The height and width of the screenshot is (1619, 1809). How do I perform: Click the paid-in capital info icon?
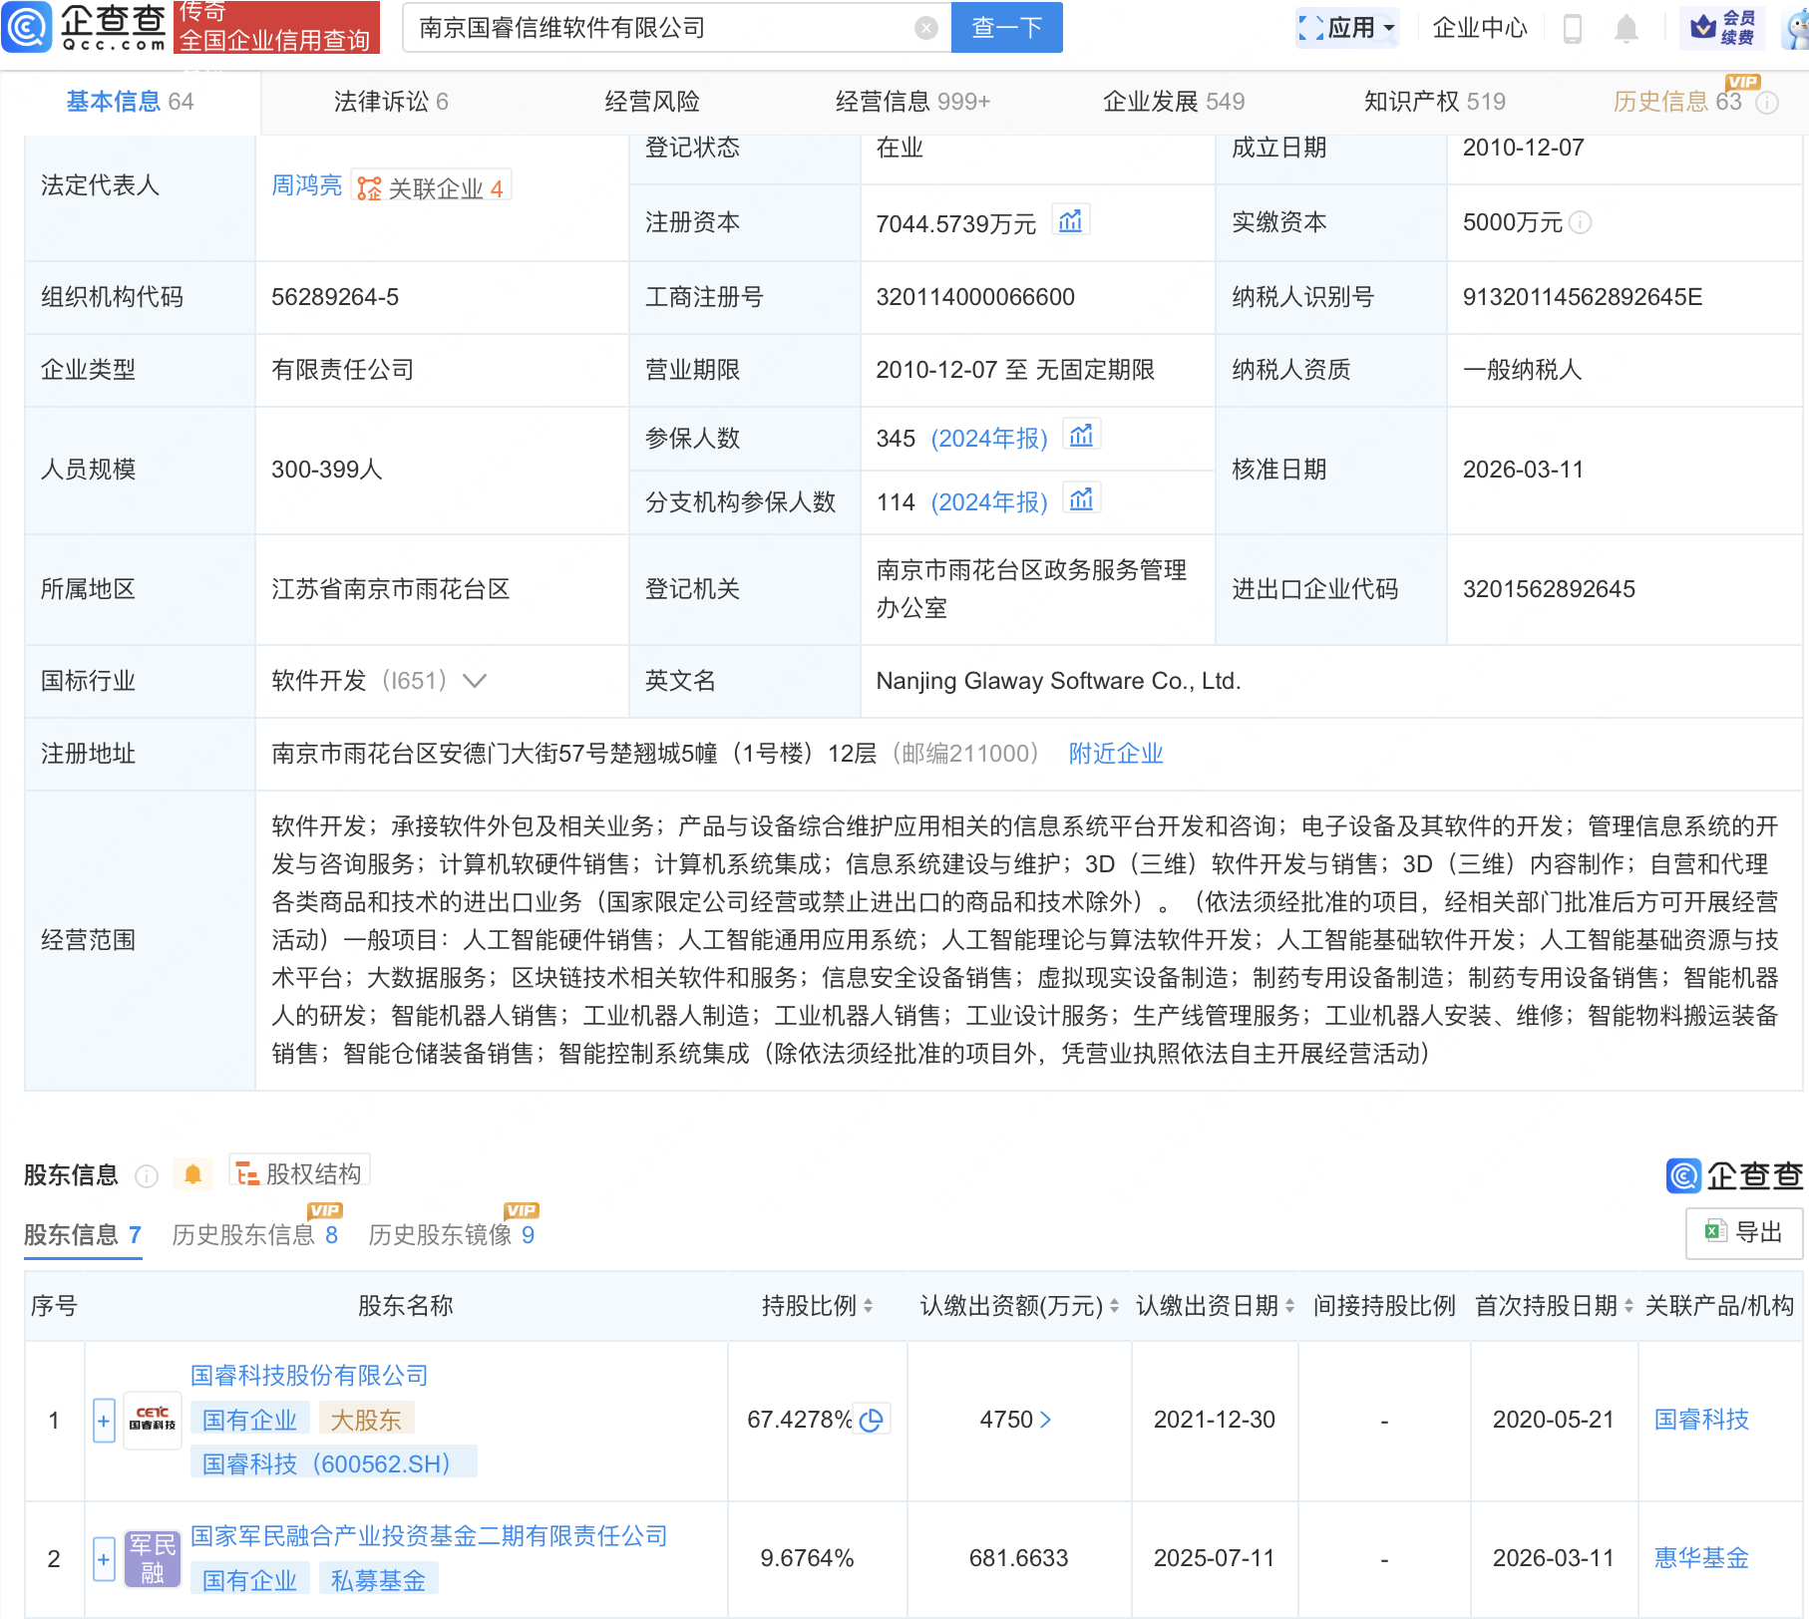click(1580, 223)
